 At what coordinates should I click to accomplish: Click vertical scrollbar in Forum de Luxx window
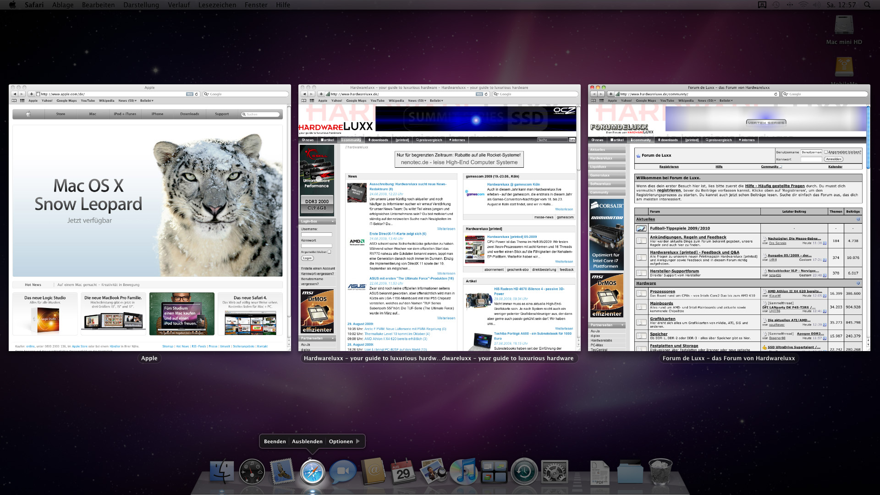click(x=868, y=137)
